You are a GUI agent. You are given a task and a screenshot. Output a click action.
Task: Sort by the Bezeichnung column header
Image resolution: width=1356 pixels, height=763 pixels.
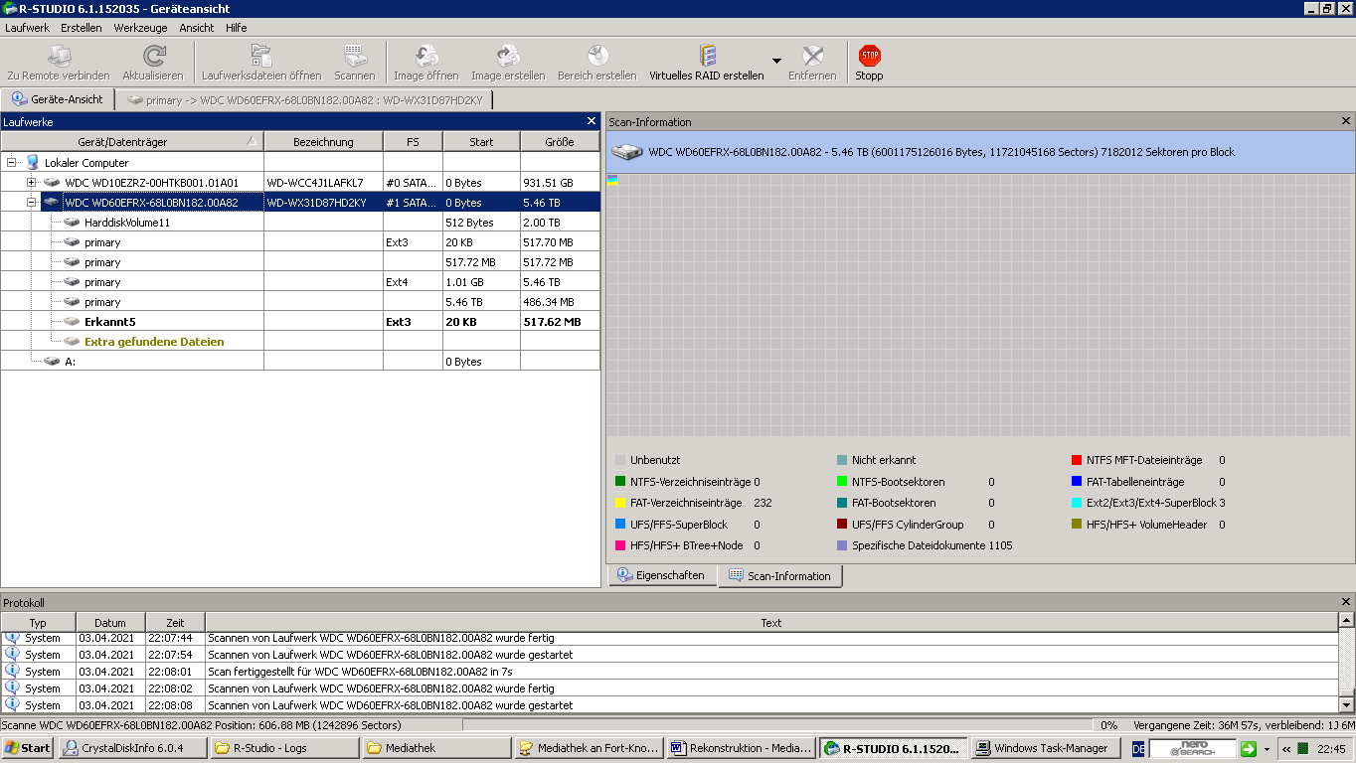point(323,142)
